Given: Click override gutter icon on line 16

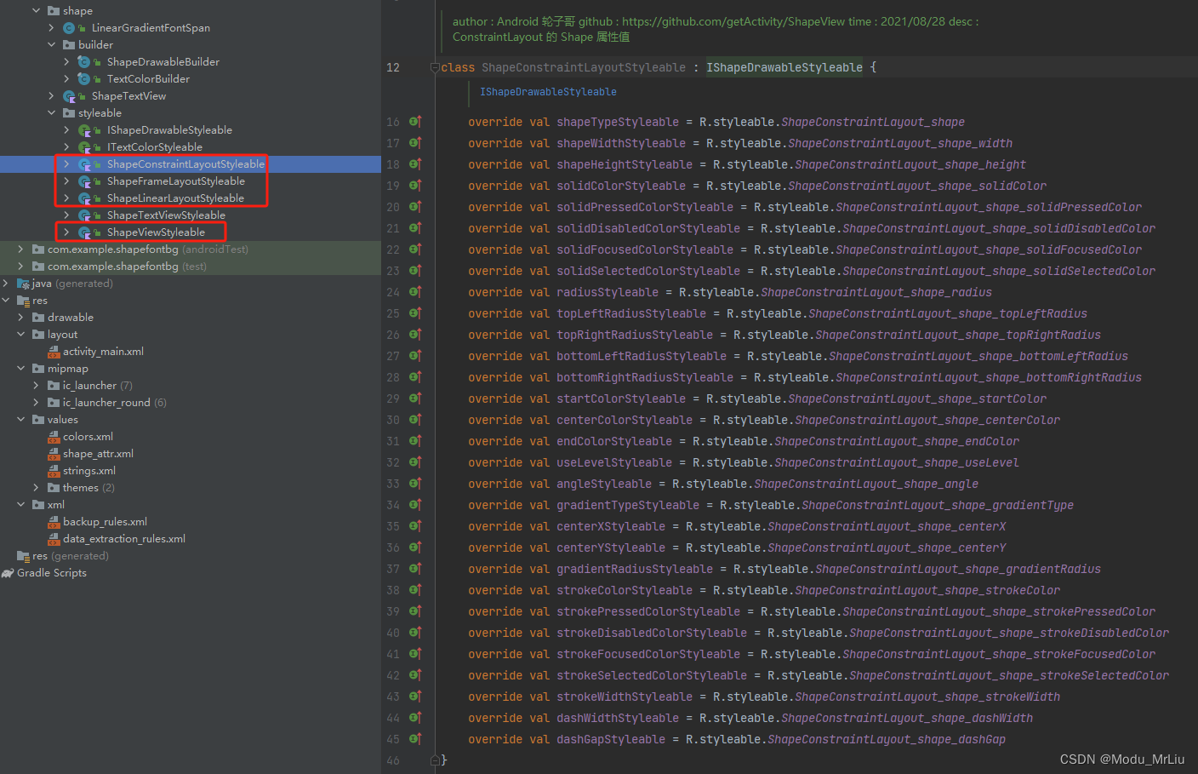Looking at the screenshot, I should [x=415, y=122].
